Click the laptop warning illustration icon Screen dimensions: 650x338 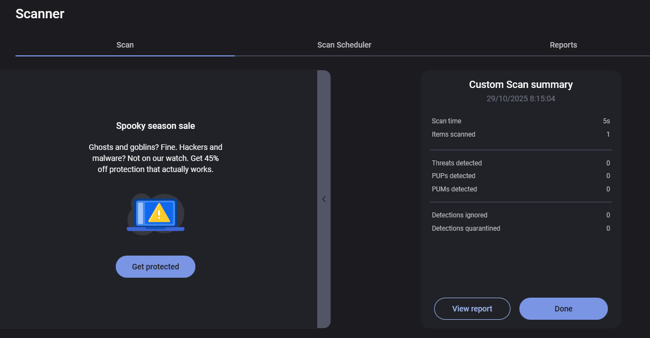click(x=156, y=215)
